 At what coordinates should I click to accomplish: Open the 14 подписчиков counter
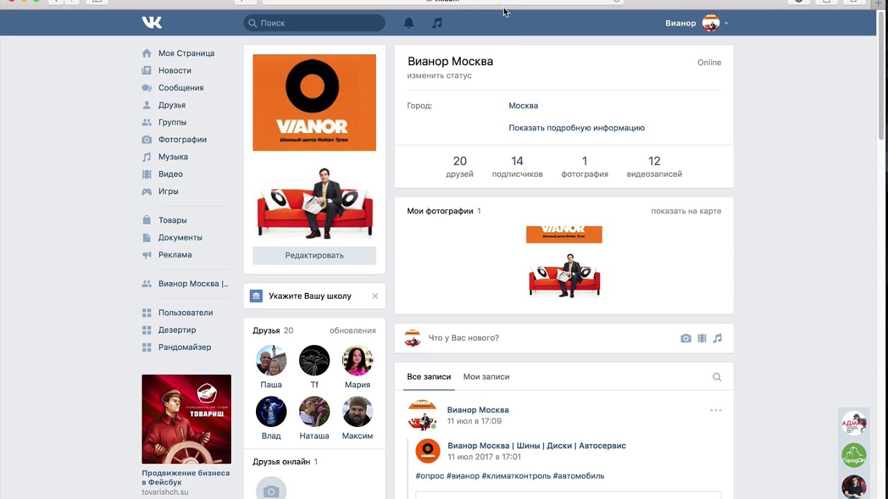click(x=518, y=166)
